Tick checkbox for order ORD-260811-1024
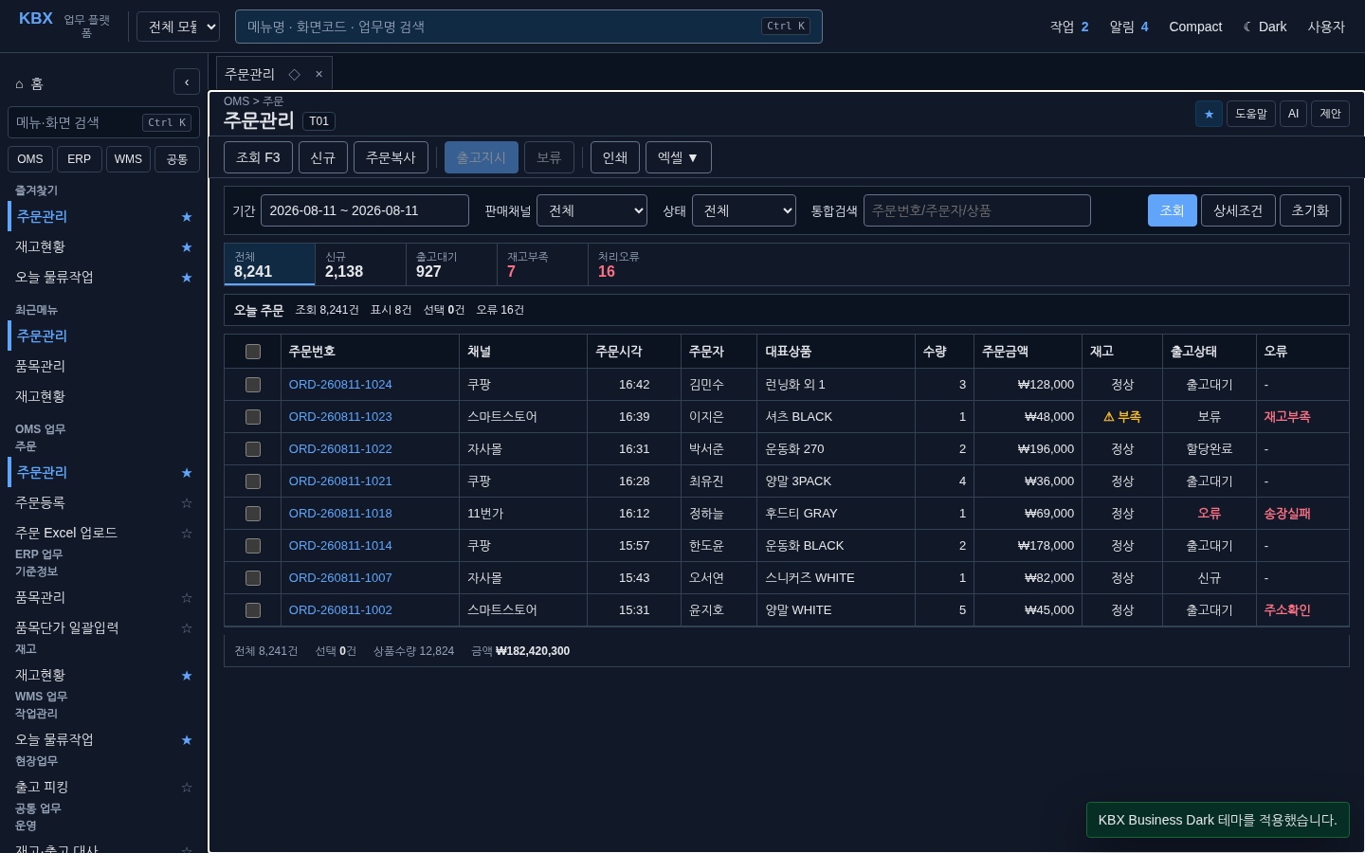This screenshot has width=1365, height=853. point(253,385)
